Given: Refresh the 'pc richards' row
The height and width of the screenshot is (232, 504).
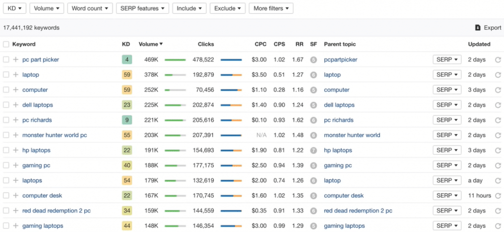Looking at the screenshot, I should point(498,120).
